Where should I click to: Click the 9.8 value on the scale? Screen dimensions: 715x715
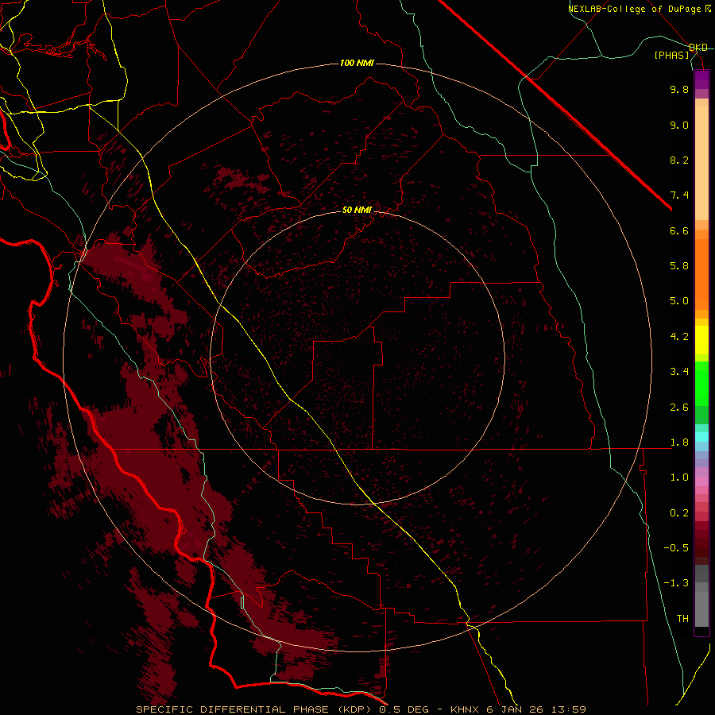tap(679, 89)
